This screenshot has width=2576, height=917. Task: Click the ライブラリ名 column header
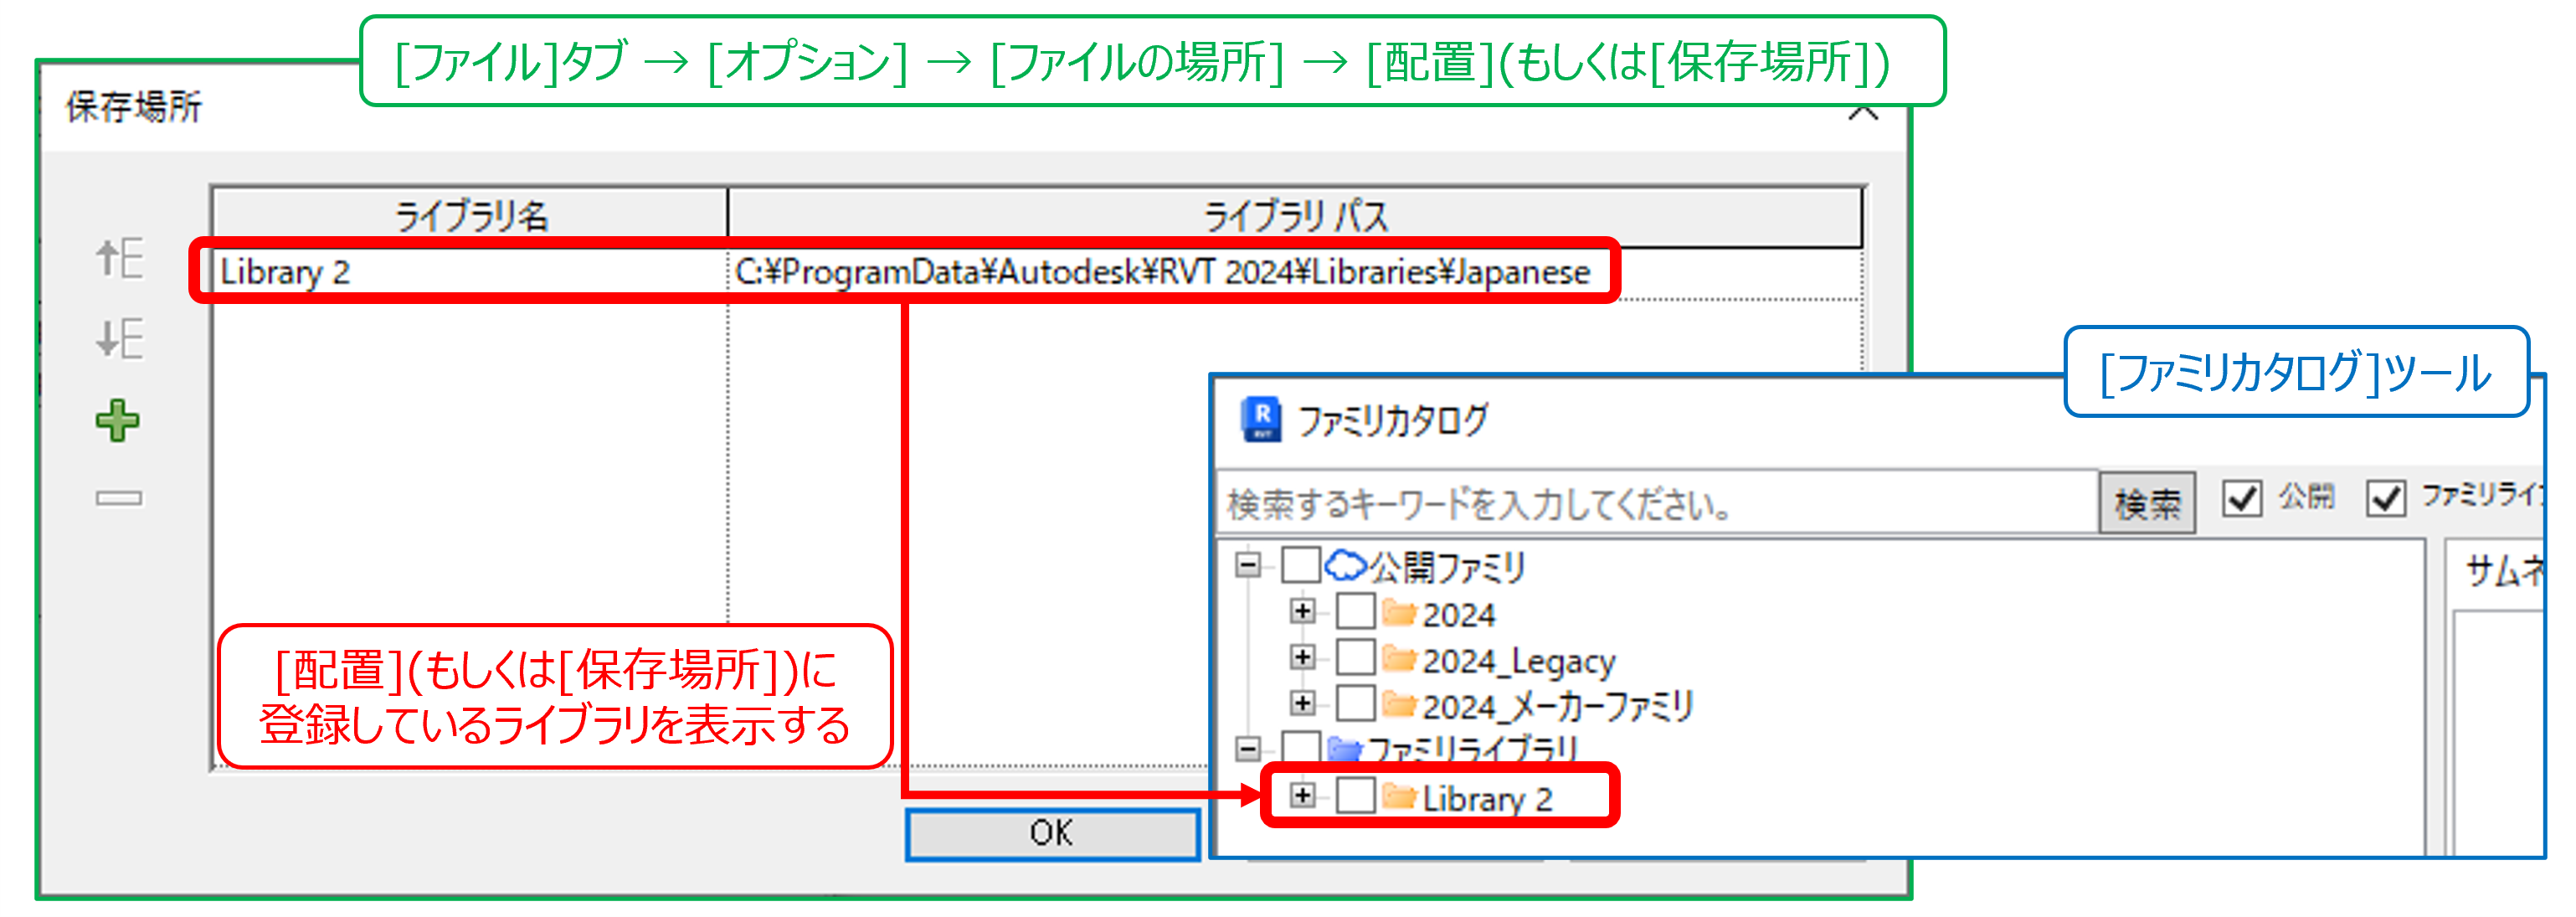(x=470, y=216)
